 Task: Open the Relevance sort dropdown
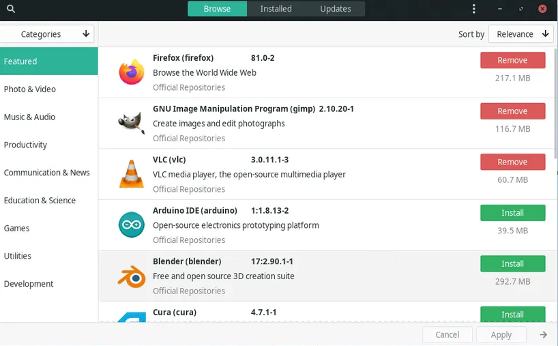[520, 34]
